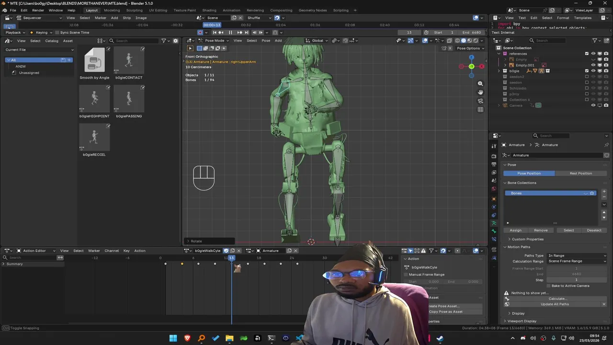
Task: Open Bone properties tab
Action: tap(494, 231)
